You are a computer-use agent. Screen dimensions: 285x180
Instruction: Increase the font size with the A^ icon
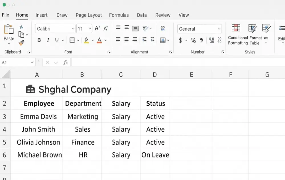pos(97,28)
